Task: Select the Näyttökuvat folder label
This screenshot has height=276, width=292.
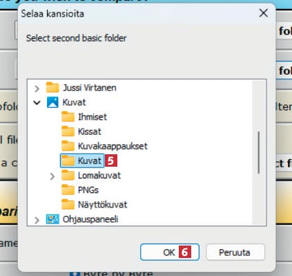Action: pyautogui.click(x=102, y=205)
